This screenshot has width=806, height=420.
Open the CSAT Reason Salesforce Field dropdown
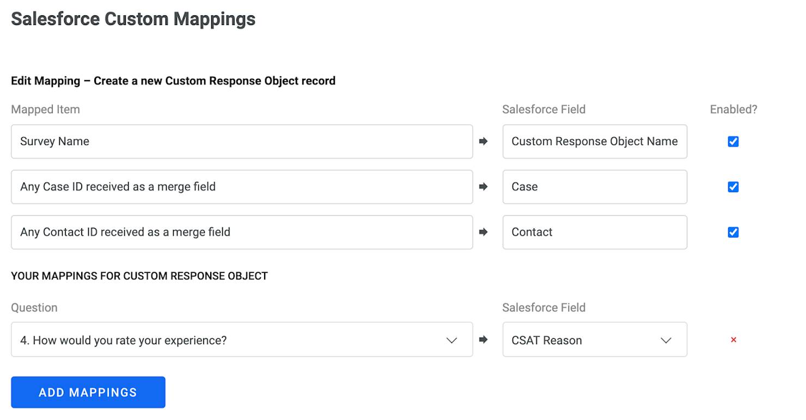[x=595, y=340]
